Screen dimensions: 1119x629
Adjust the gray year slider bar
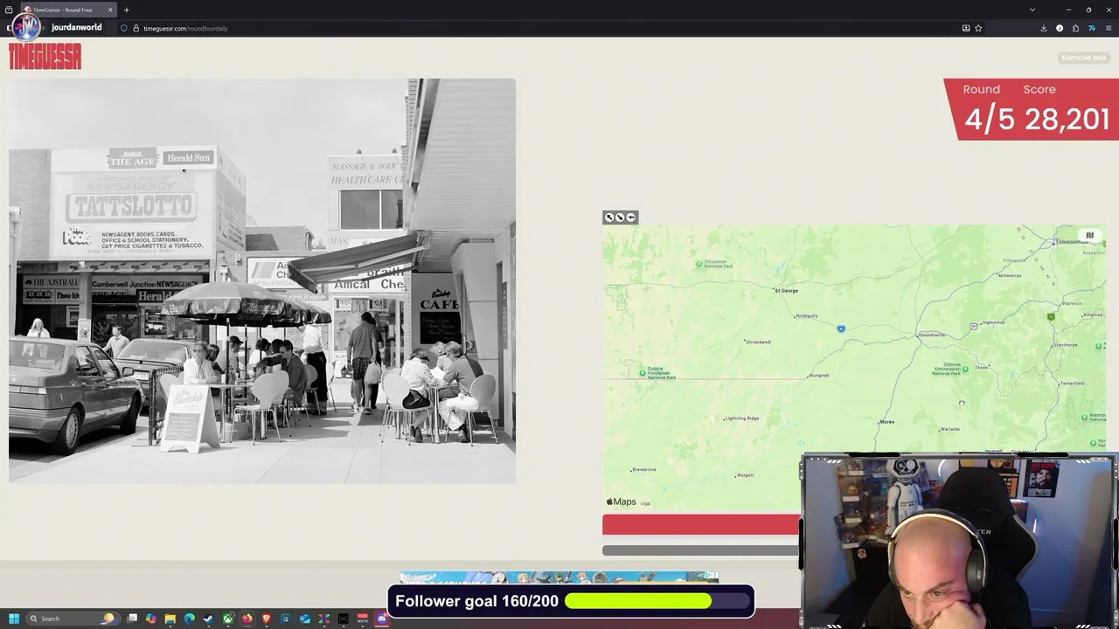[x=700, y=550]
